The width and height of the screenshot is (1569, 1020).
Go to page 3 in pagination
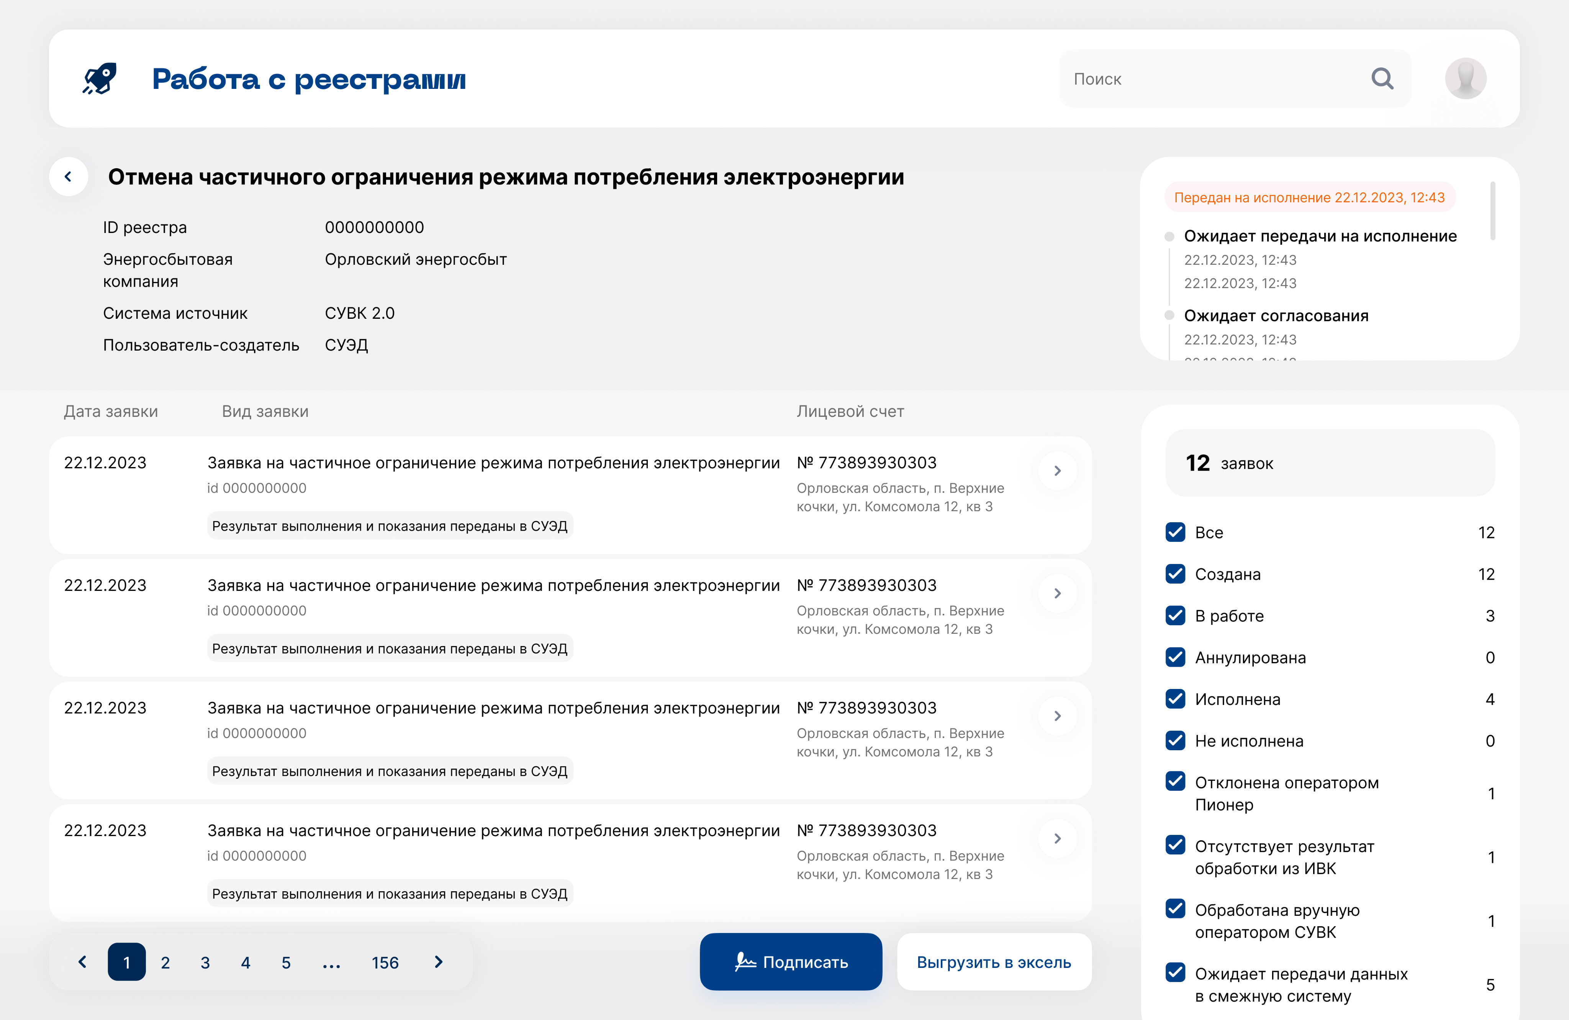(x=205, y=963)
